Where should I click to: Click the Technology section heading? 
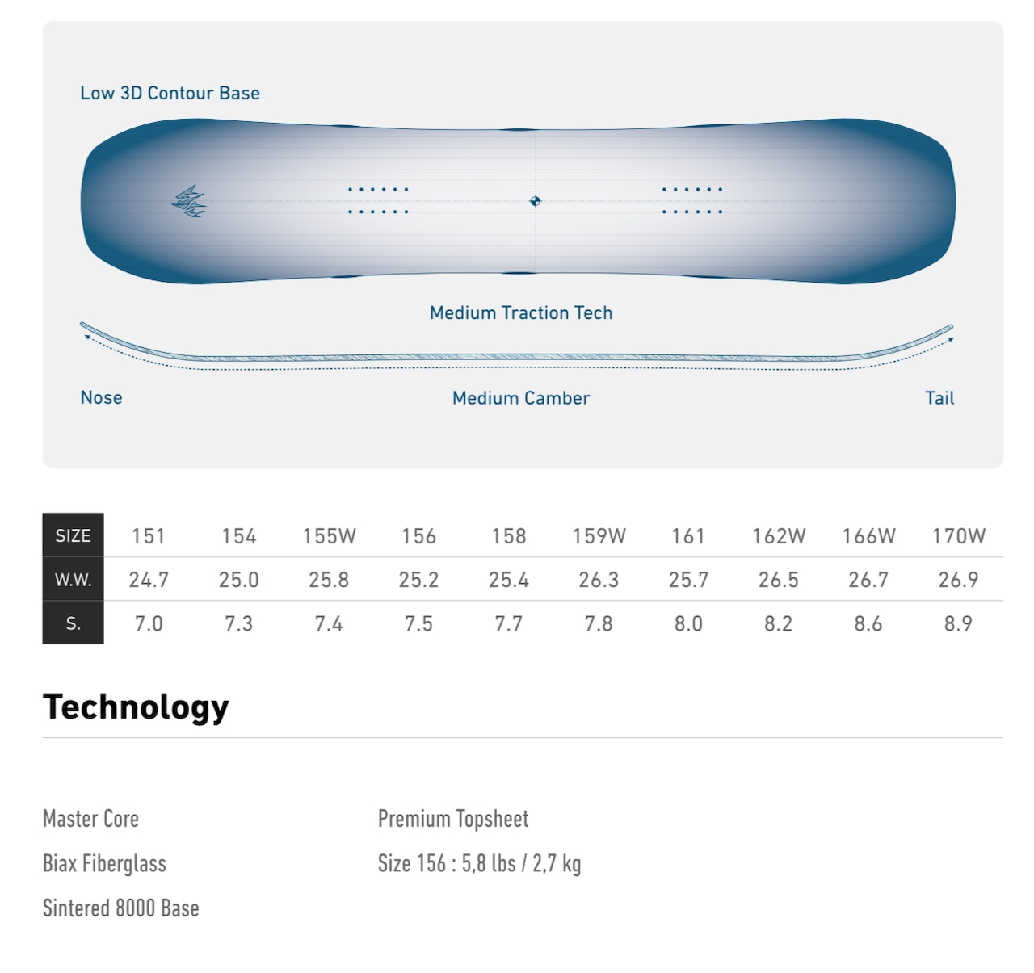point(136,707)
